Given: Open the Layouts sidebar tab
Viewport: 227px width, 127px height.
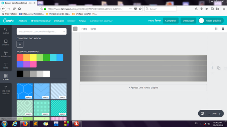Looking at the screenshot, I should pos(6,42).
